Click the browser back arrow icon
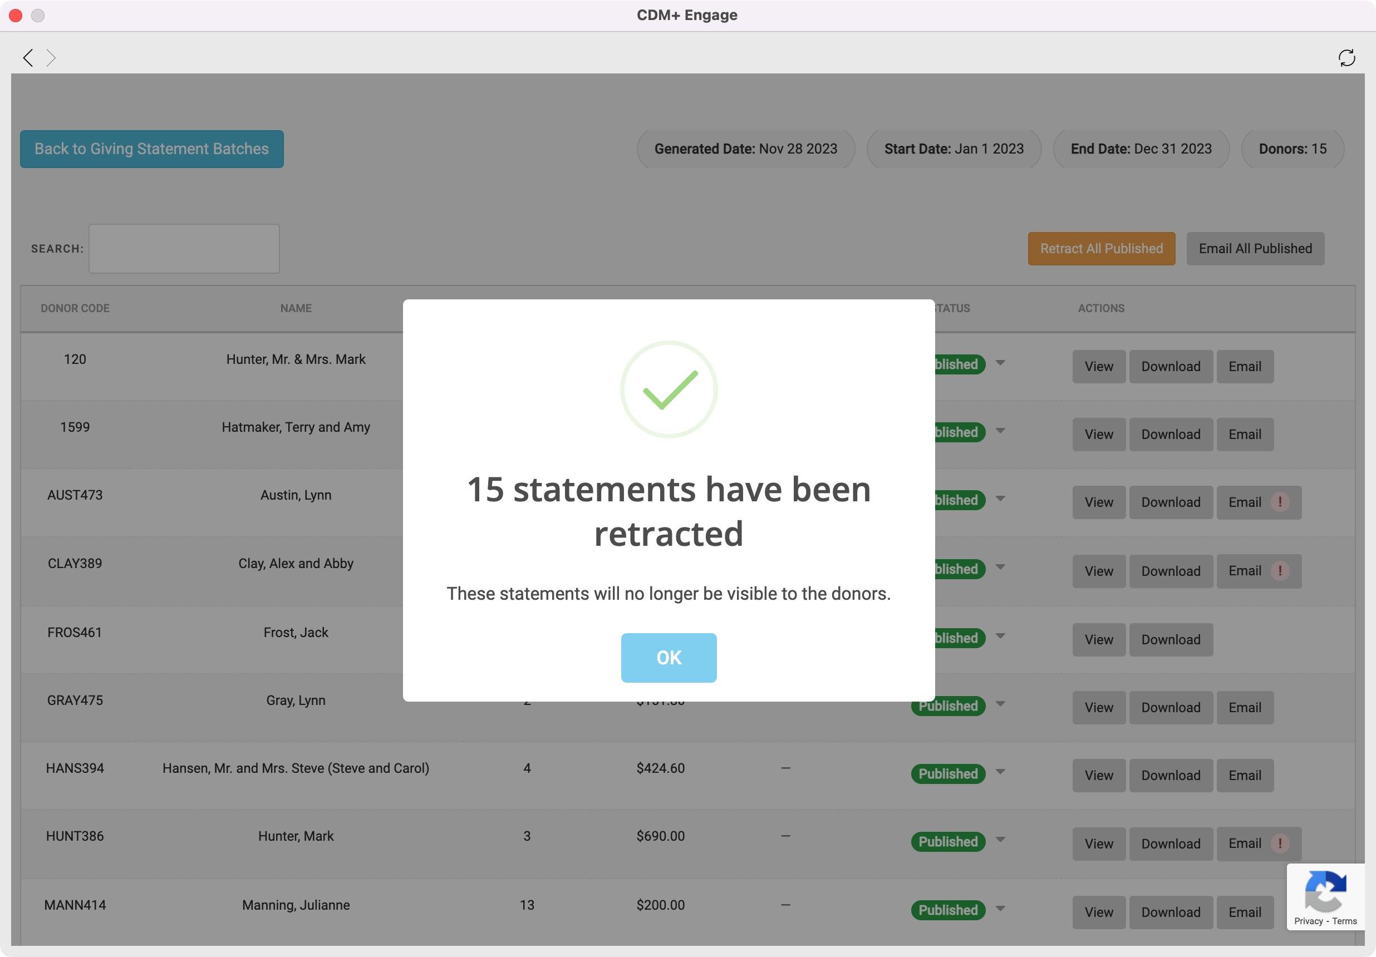1376x957 pixels. click(28, 57)
